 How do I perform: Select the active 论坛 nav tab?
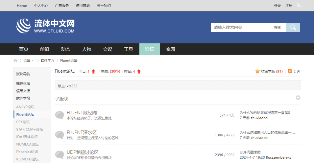(x=150, y=49)
